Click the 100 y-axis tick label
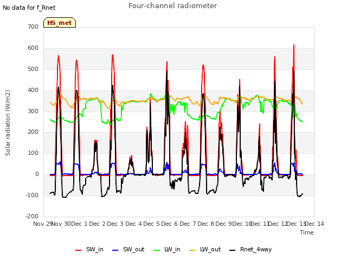This screenshot has height=260, width=347. [x=33, y=153]
